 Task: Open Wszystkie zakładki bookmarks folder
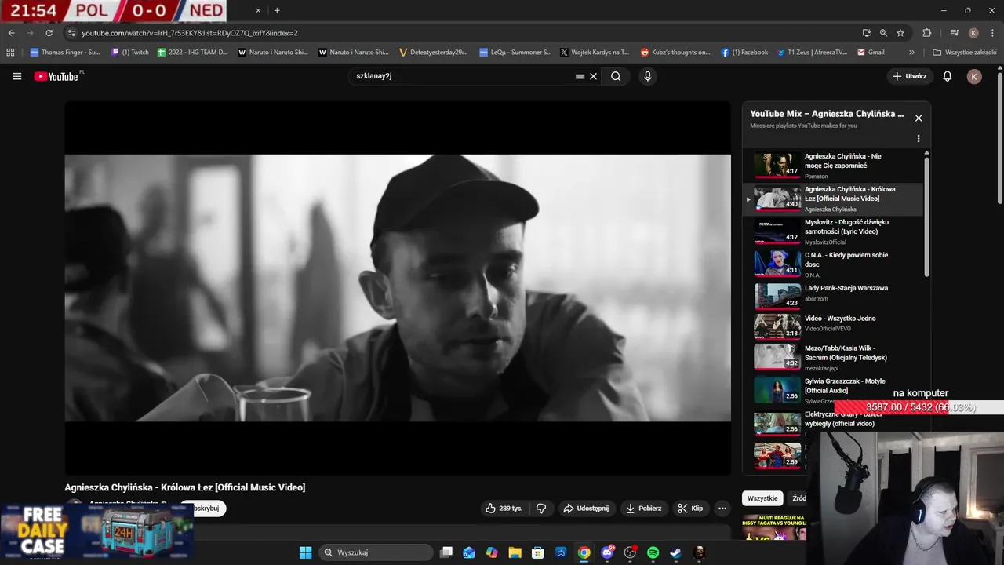point(964,53)
